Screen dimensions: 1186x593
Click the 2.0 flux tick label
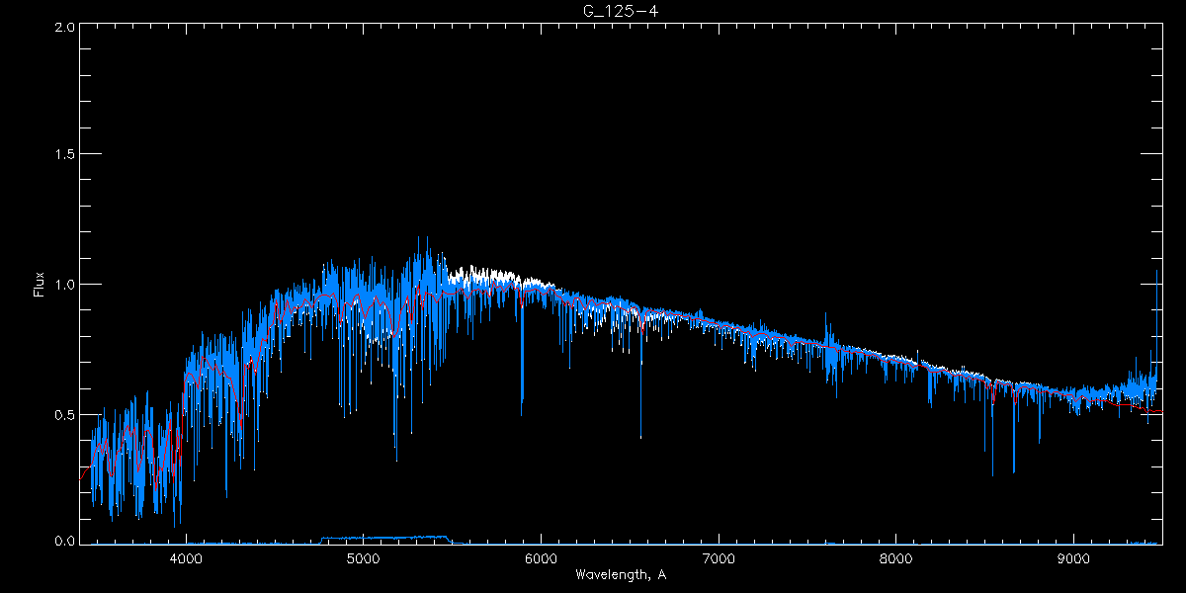(x=65, y=27)
